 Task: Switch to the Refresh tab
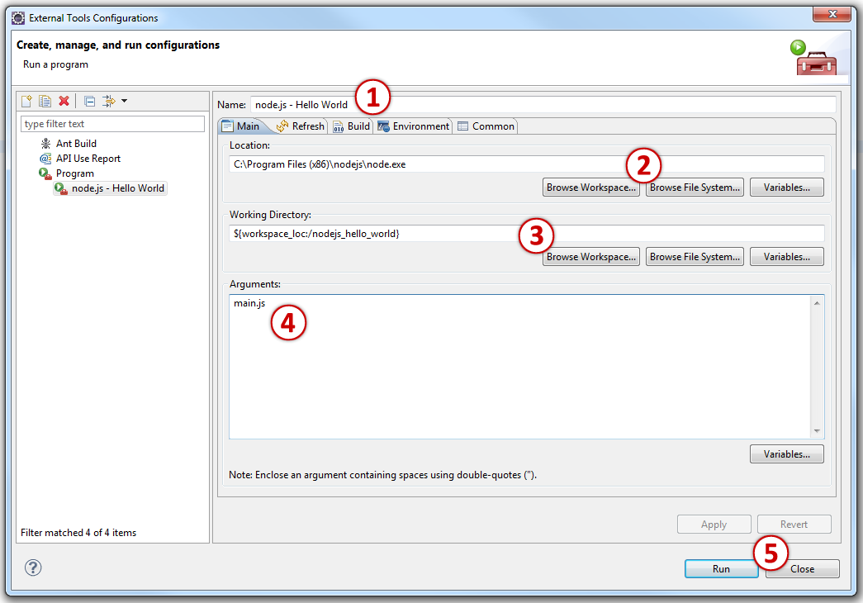point(301,126)
